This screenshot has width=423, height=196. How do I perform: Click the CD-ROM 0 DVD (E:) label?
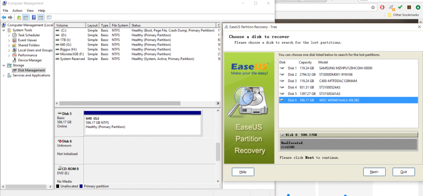[x=69, y=174]
